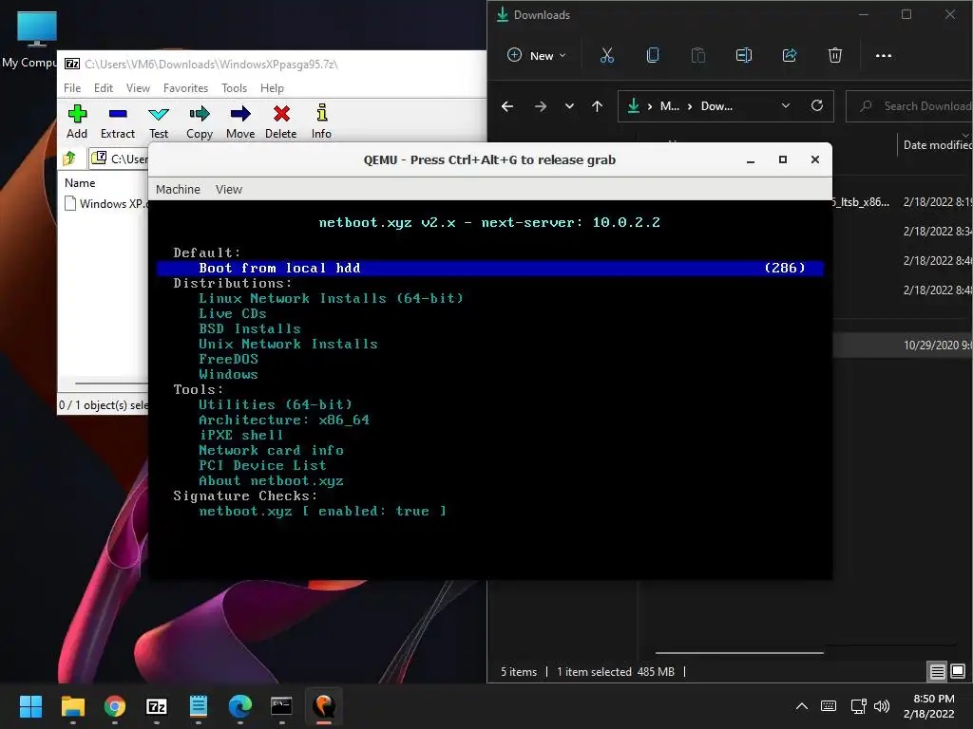Open network settings in system tray
Screen dimensions: 973x729
coord(859,706)
